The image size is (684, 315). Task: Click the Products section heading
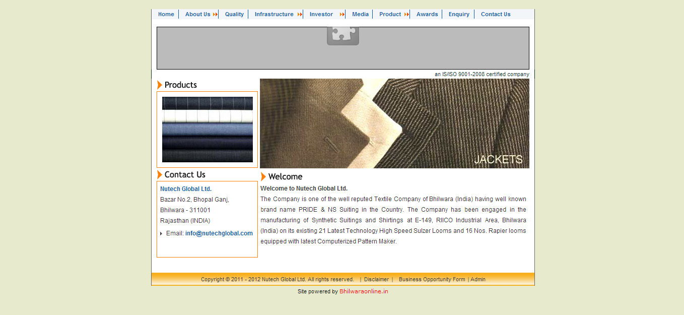[x=181, y=85]
